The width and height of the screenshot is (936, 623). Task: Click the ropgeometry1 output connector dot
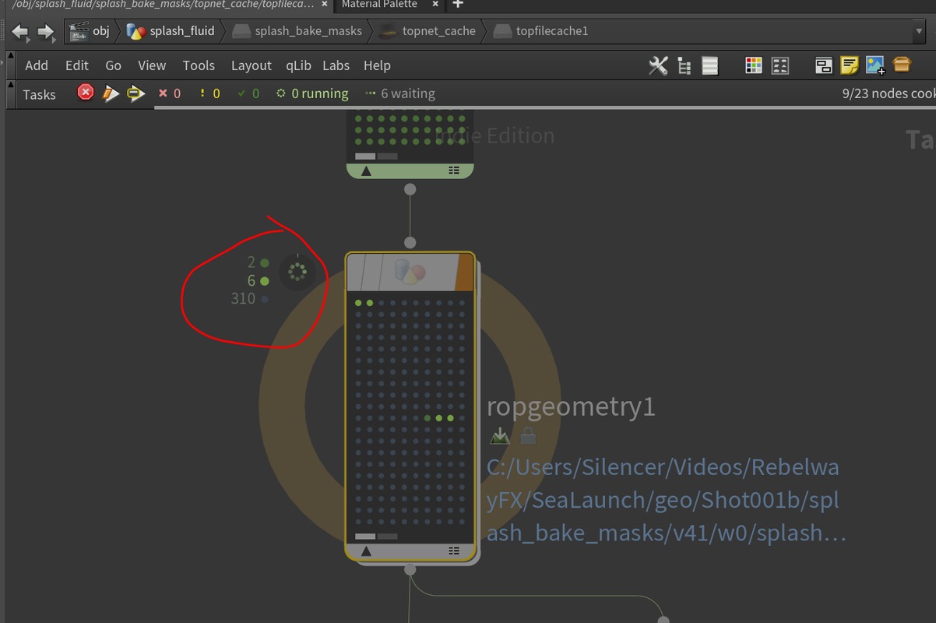coord(410,570)
